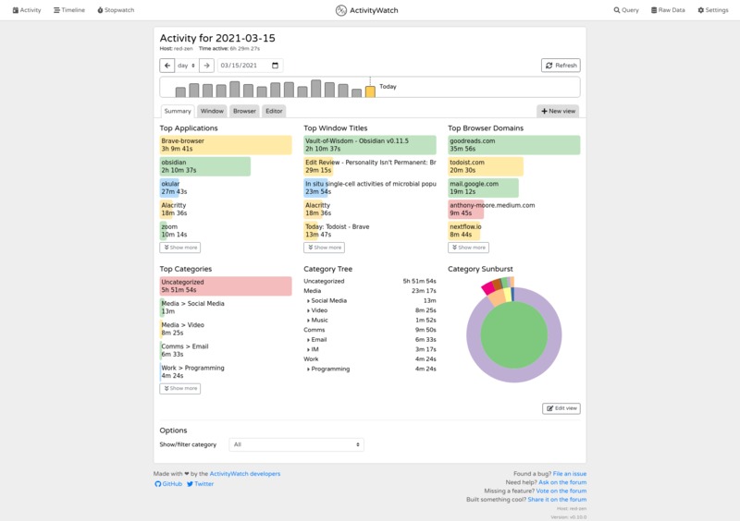Show more Top Applications
Screen dimensions: 740x521
pyautogui.click(x=179, y=248)
